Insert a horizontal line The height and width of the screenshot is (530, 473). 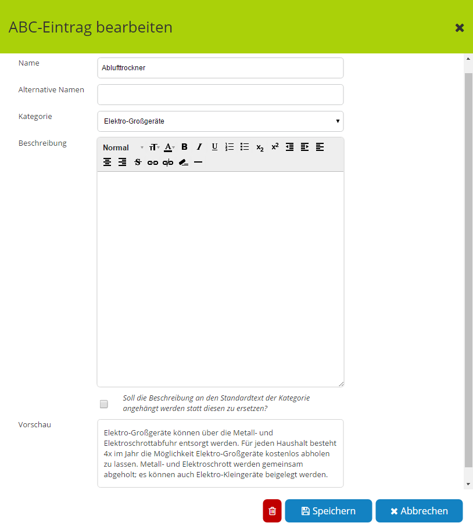click(198, 163)
